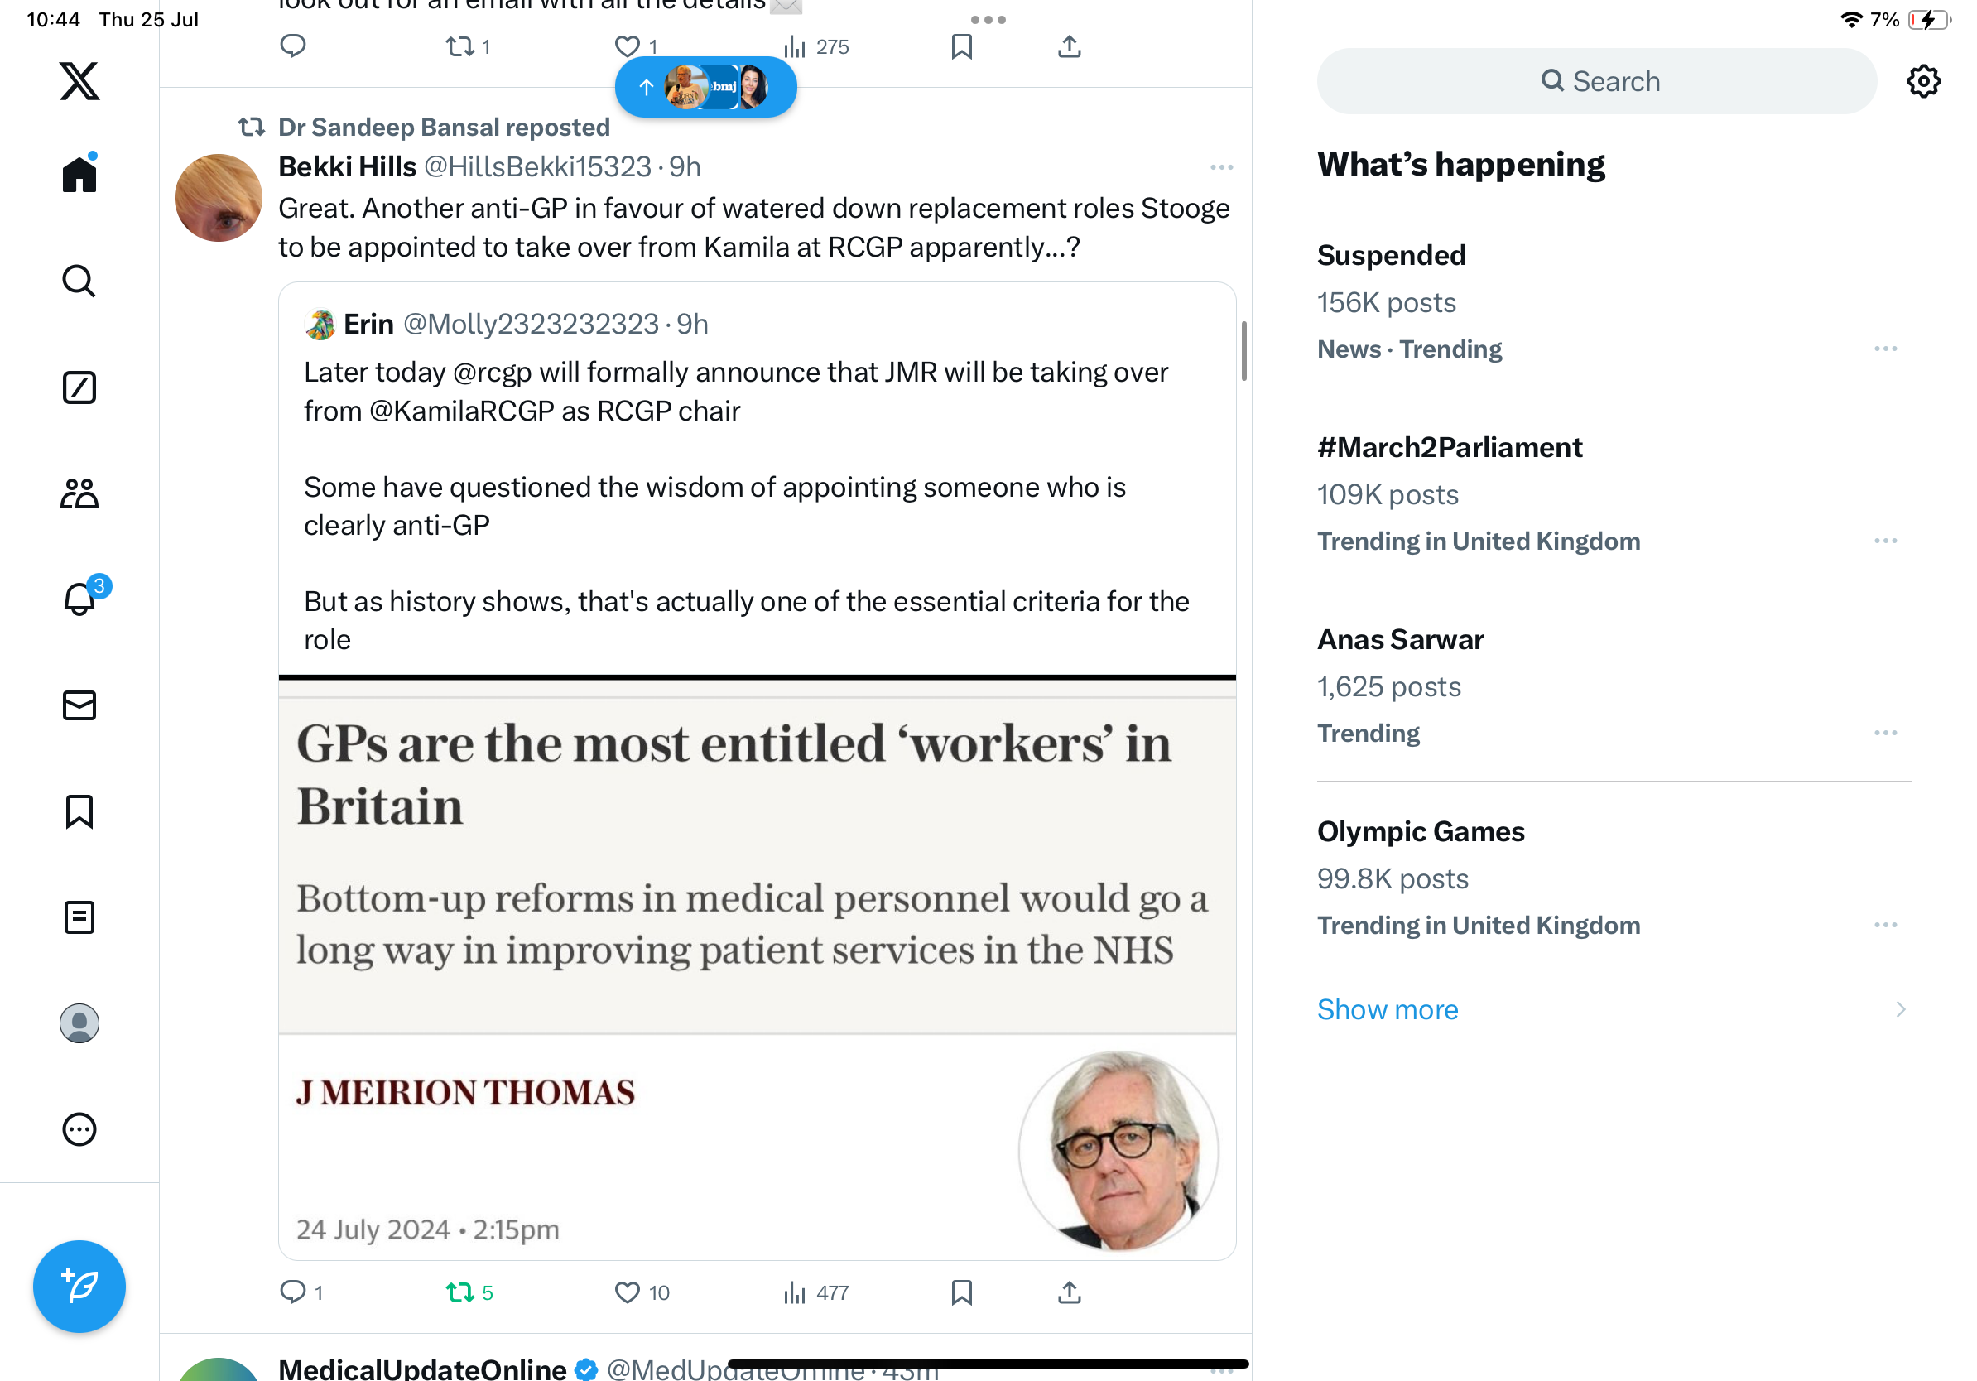Open search settings gear icon
This screenshot has height=1381, width=1977.
pos(1922,81)
